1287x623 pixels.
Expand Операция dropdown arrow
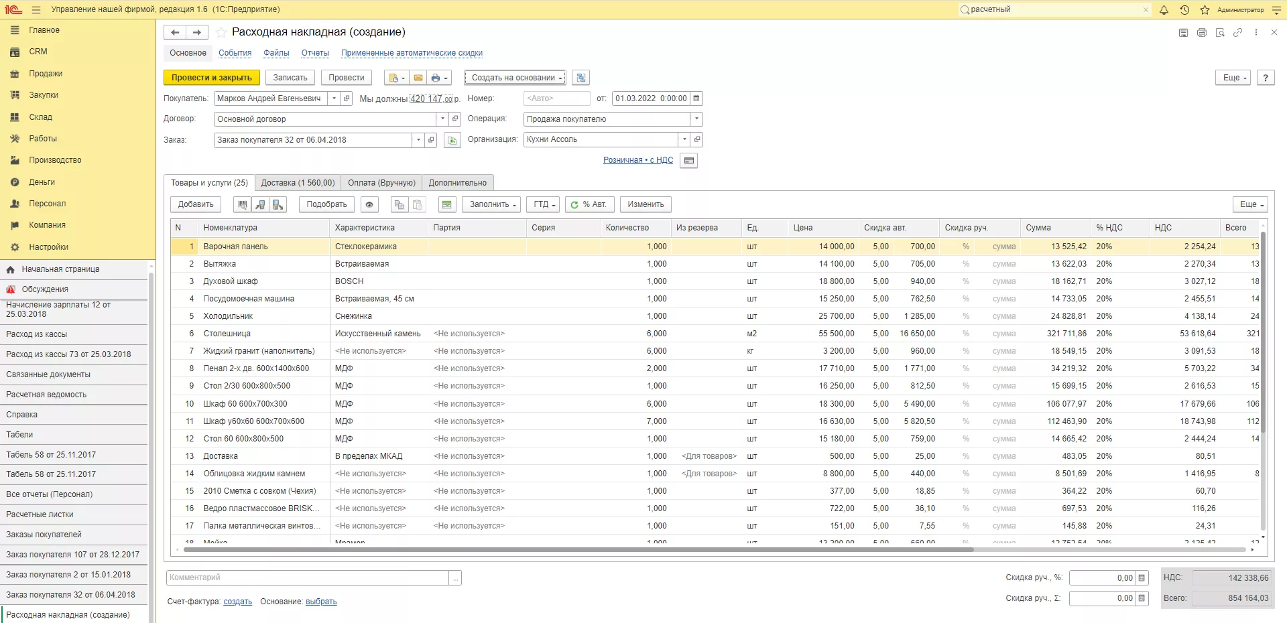pos(697,119)
